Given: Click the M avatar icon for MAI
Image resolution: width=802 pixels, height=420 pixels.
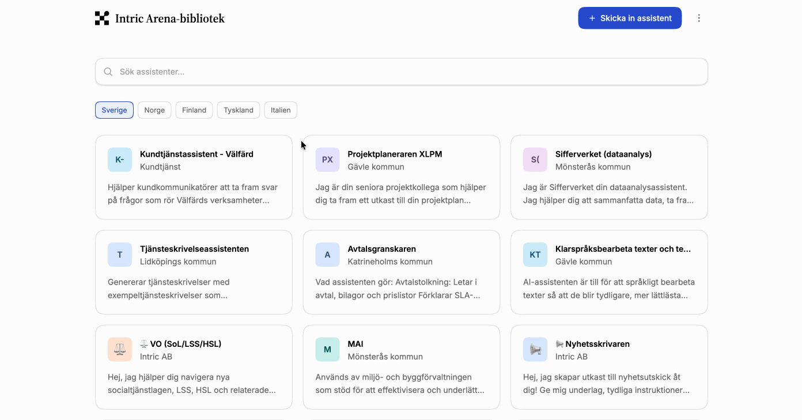Looking at the screenshot, I should [327, 350].
